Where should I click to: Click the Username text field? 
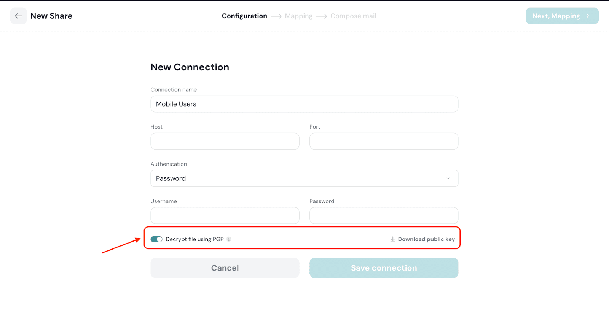225,215
